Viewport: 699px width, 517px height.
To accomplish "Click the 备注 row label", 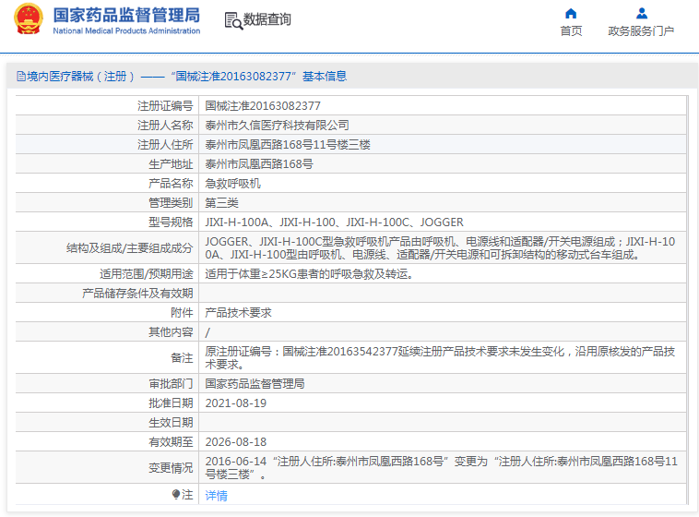I will pyautogui.click(x=182, y=357).
